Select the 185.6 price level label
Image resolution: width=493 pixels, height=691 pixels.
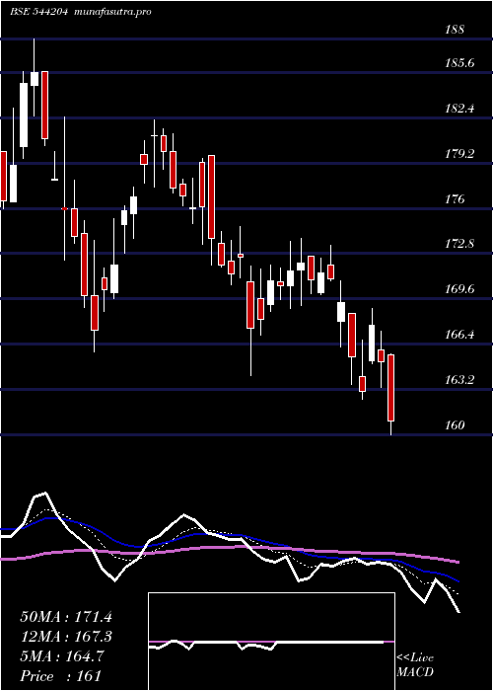pyautogui.click(x=459, y=63)
